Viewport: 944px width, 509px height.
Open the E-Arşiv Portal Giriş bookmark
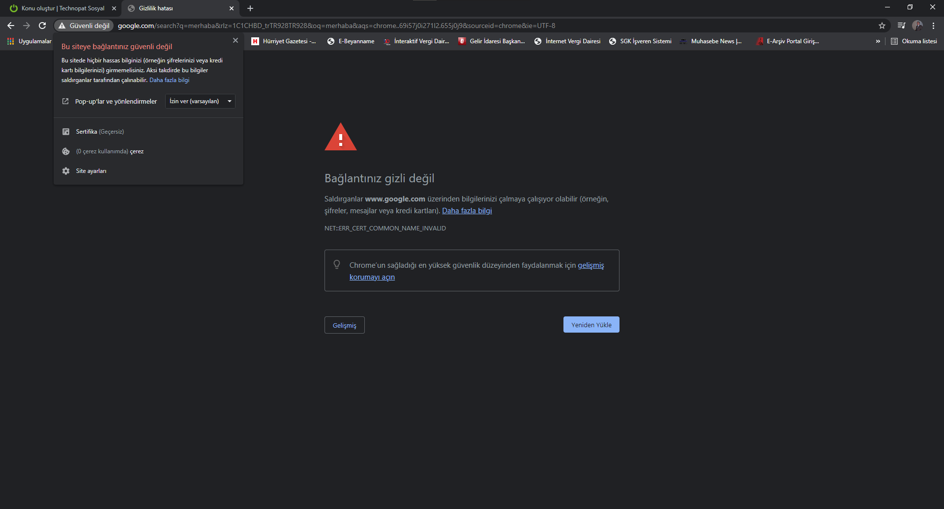788,41
